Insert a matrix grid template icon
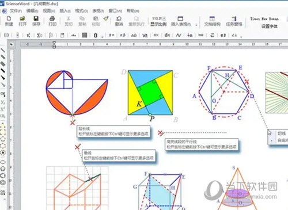Screen dimensions: 288x210 tap(85, 35)
